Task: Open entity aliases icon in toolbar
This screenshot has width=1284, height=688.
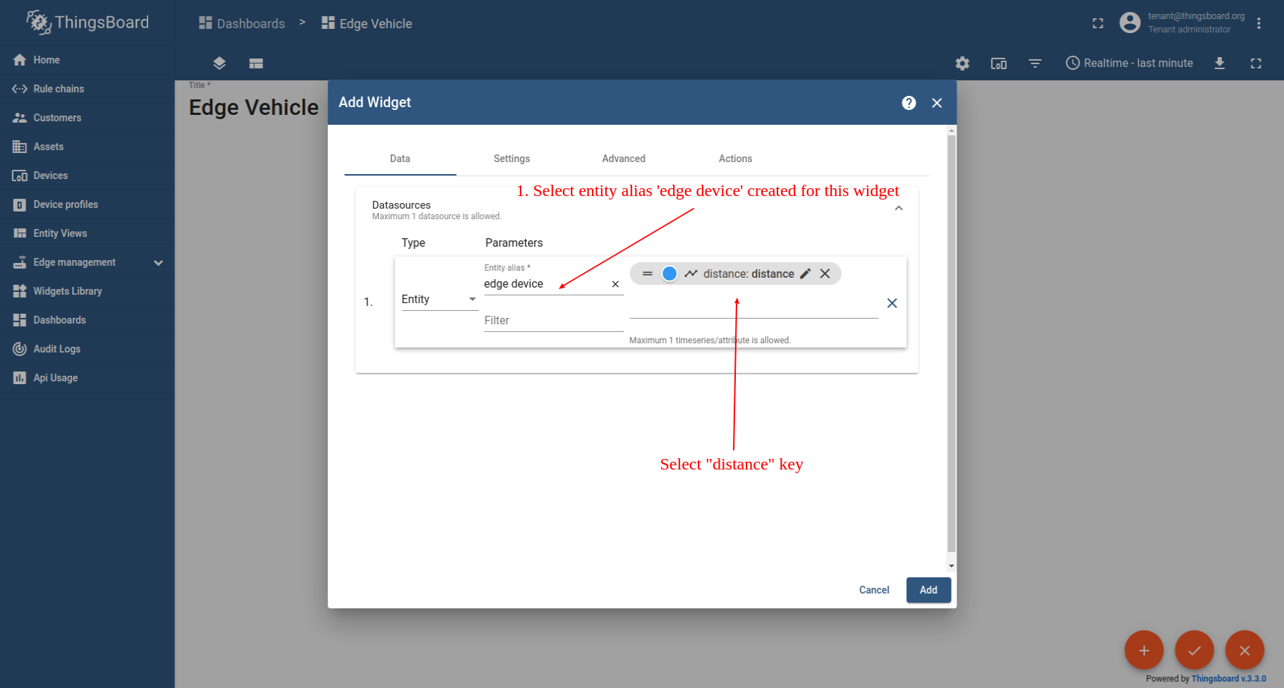Action: [x=999, y=63]
